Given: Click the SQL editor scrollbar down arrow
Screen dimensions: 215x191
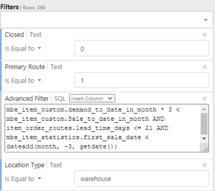Looking at the screenshot, I should [x=205, y=138].
